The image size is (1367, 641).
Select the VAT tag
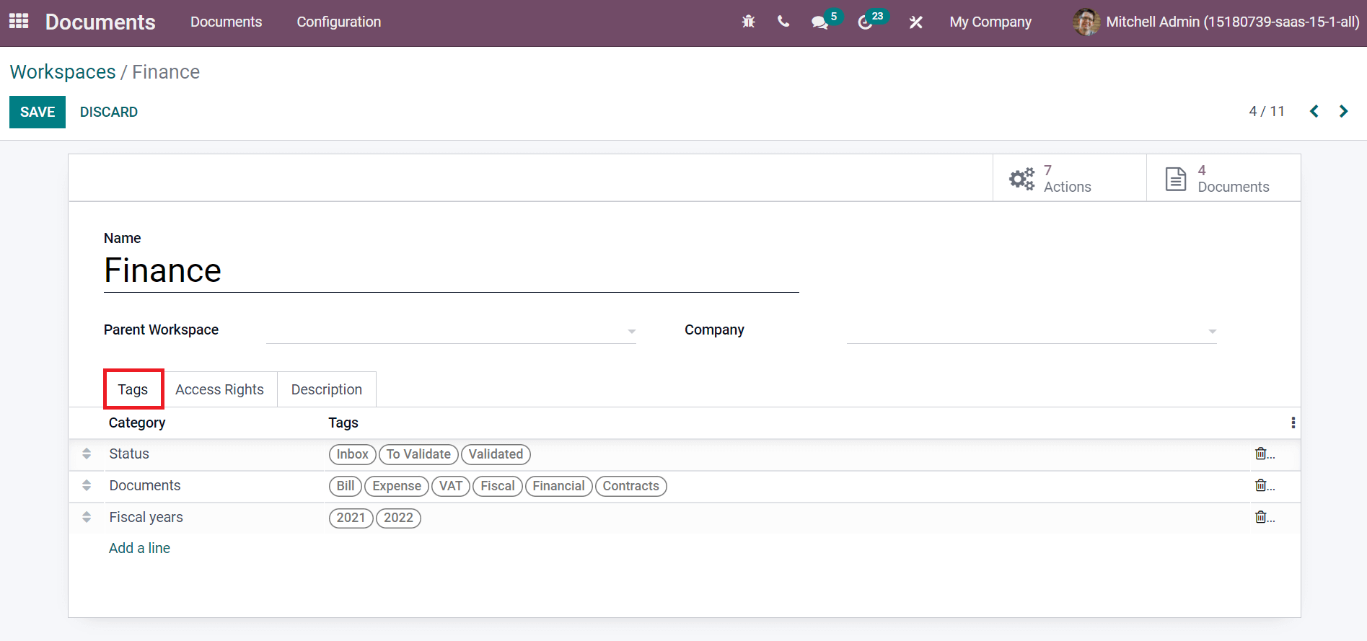coord(451,486)
